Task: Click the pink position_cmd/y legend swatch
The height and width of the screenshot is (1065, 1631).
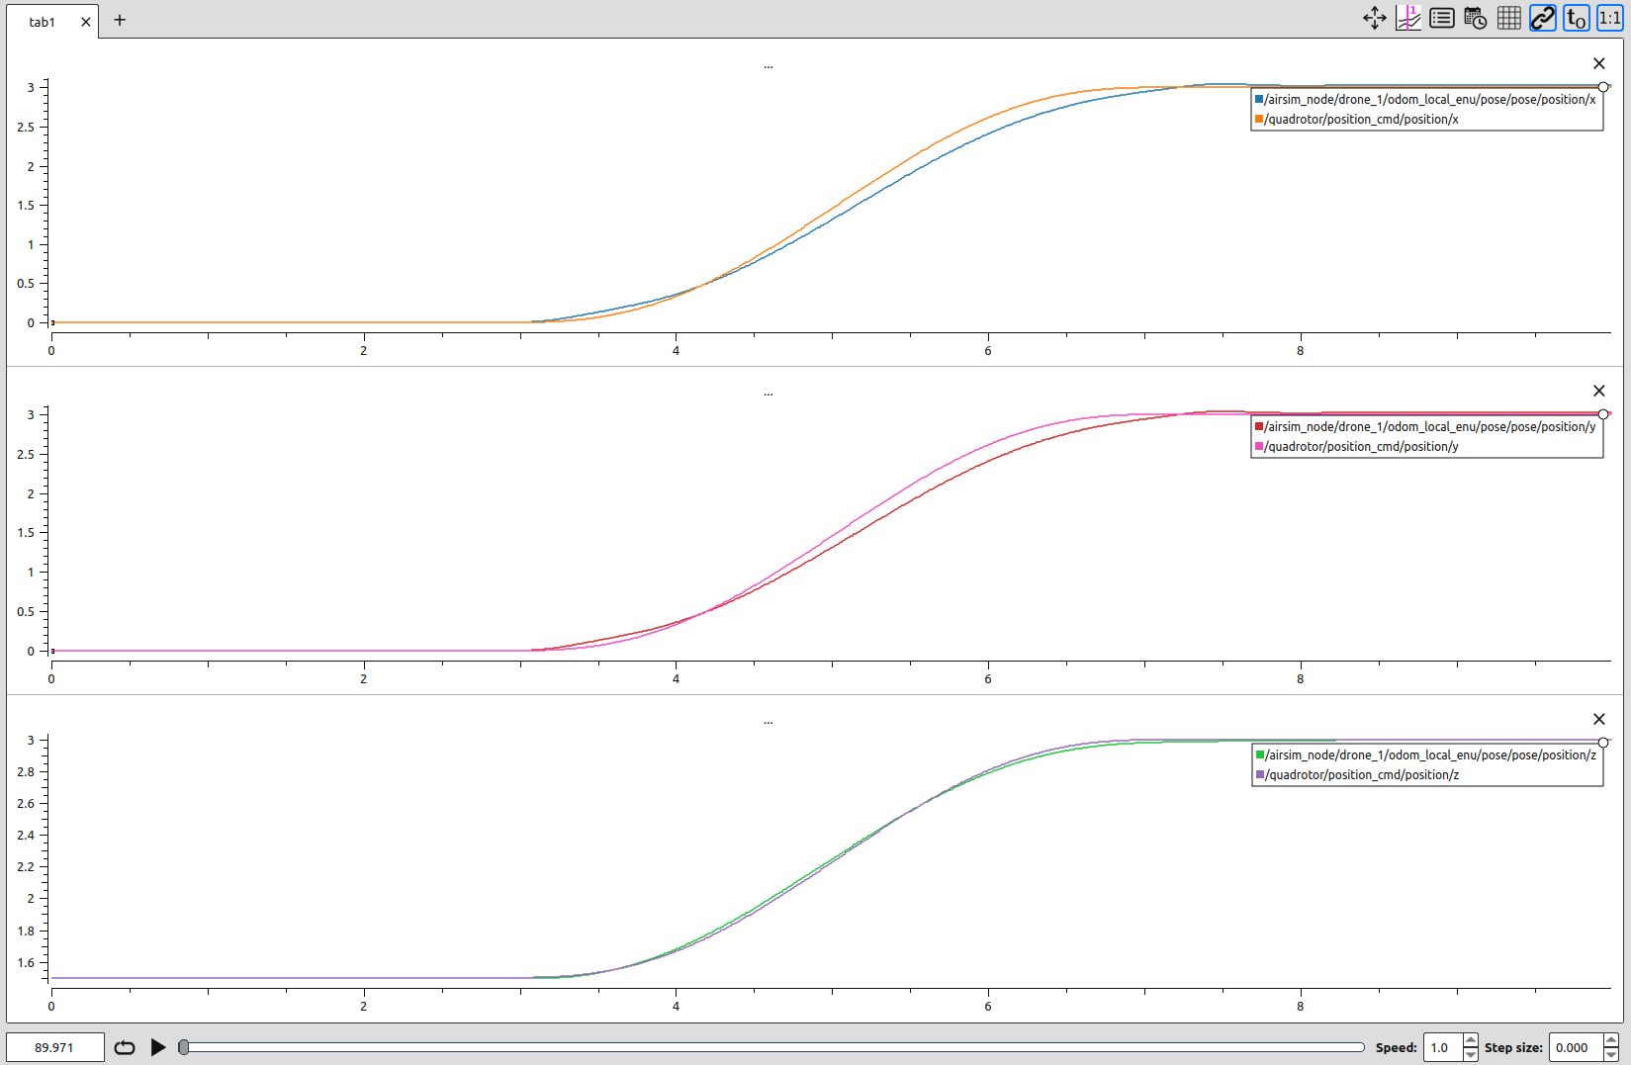Action: (1259, 446)
